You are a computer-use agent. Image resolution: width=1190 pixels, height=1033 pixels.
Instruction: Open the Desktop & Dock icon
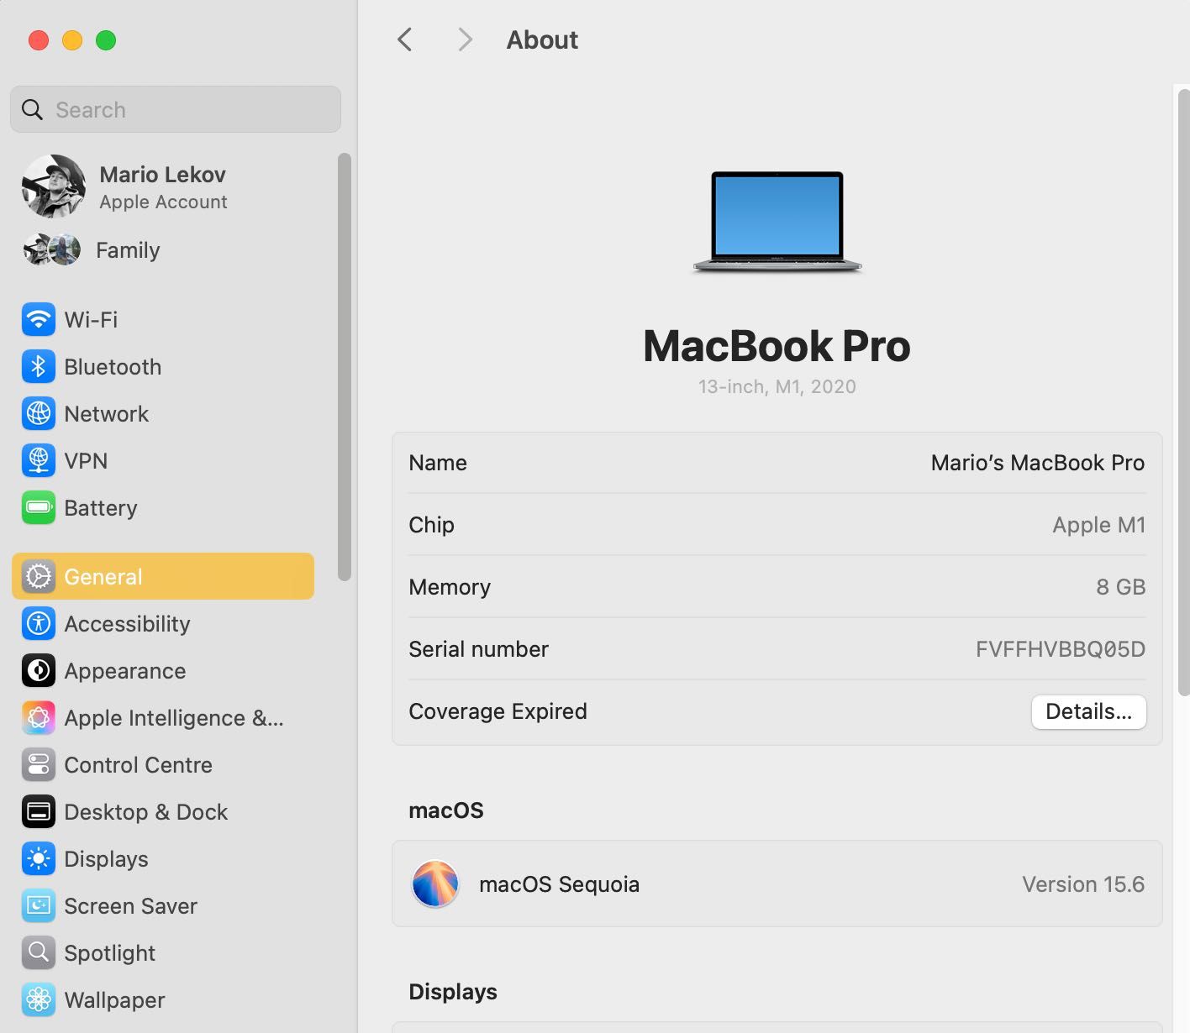pyautogui.click(x=39, y=812)
